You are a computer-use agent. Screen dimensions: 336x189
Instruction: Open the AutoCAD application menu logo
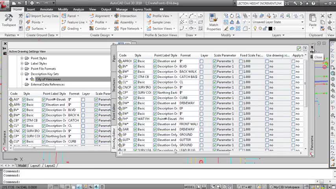coord(4,5)
